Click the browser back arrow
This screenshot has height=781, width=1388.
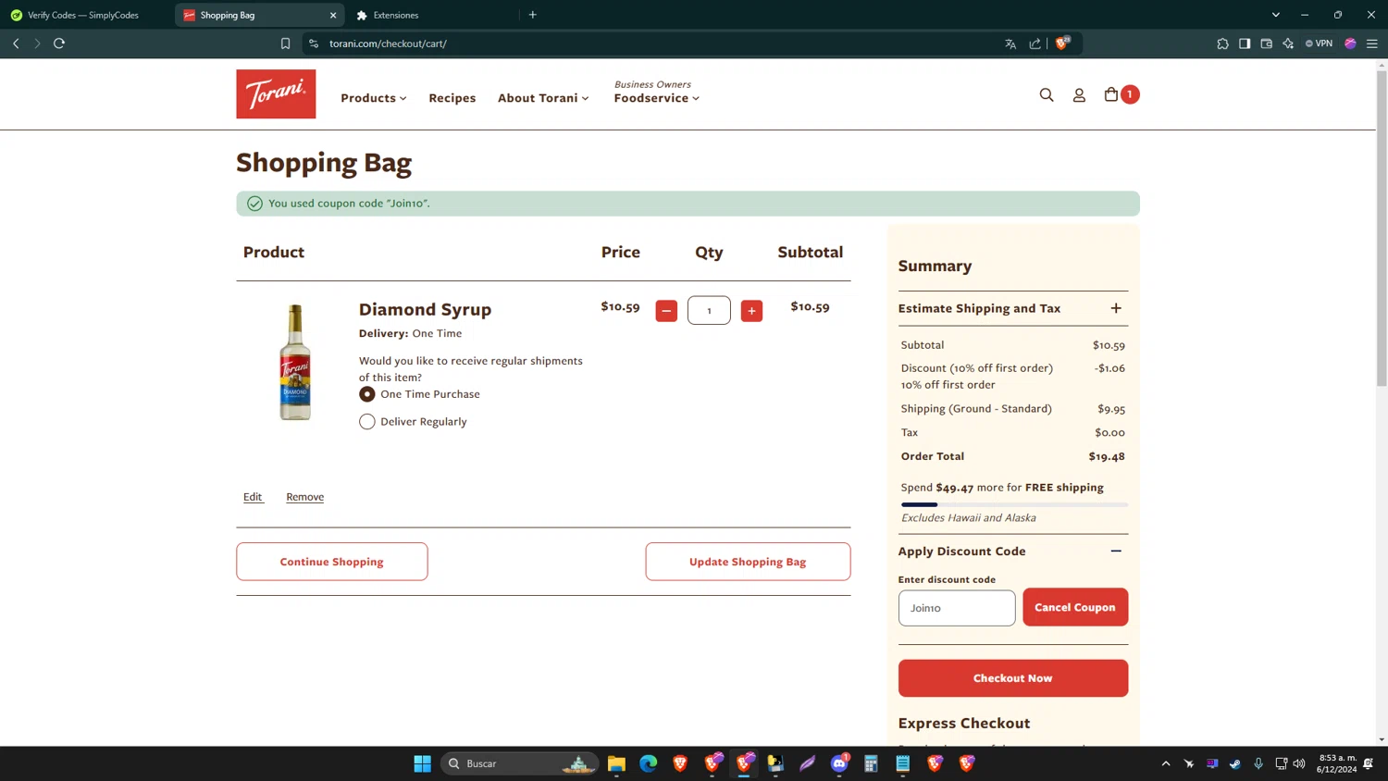(16, 43)
